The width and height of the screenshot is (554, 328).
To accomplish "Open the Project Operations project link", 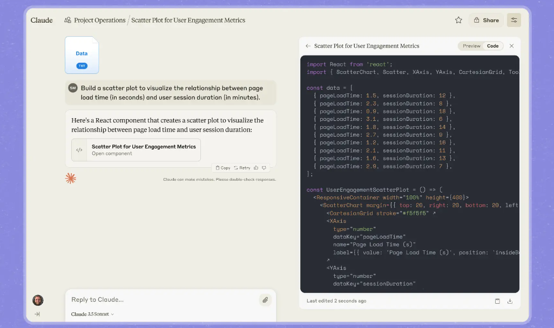I will tap(100, 20).
